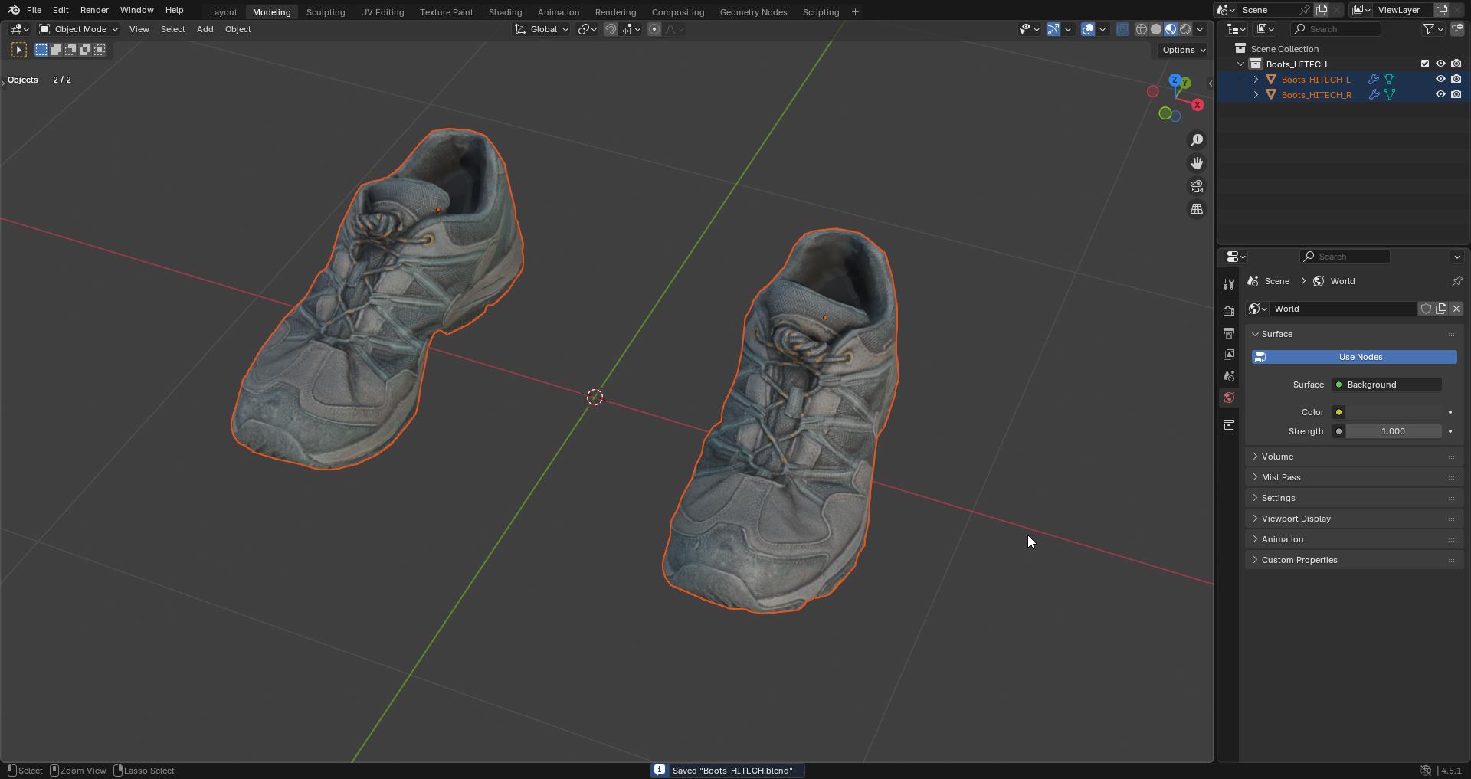Toggle camera view with camera gizmo

[1197, 186]
